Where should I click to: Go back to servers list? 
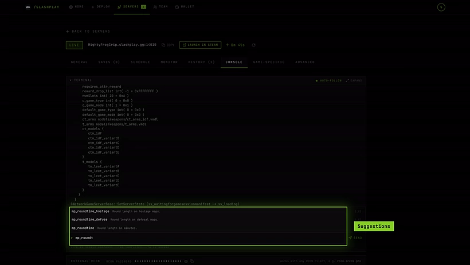88,31
